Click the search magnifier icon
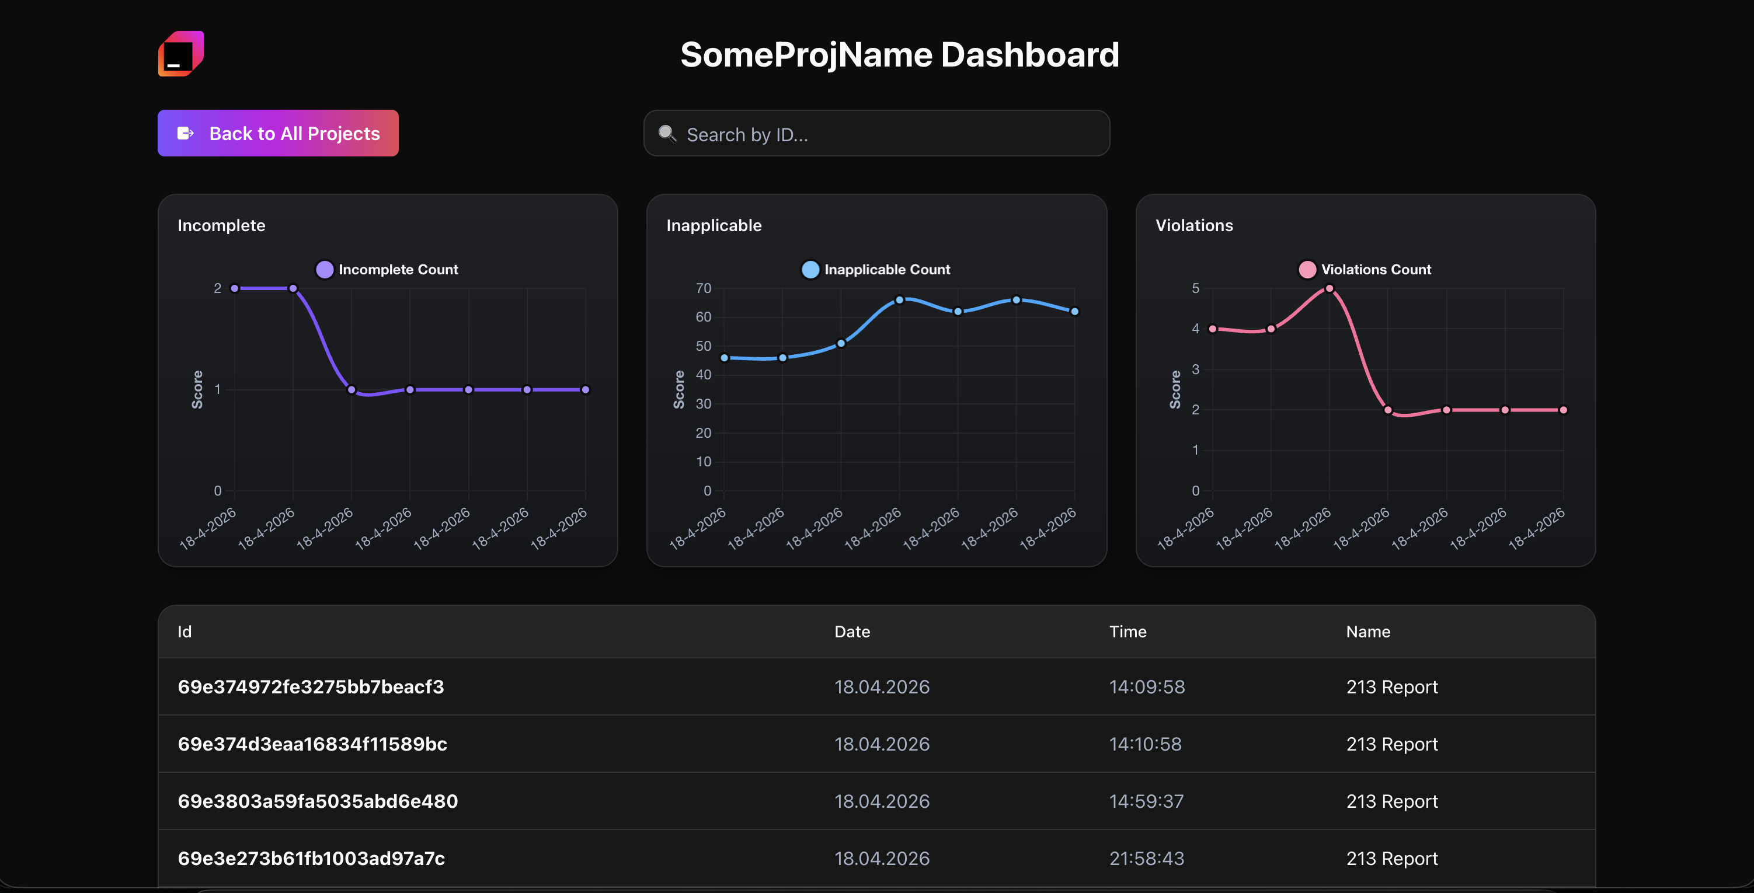Screen dimensions: 1754x893 (667, 134)
